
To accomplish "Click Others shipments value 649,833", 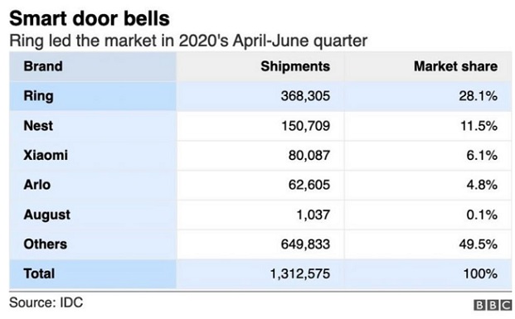I will tap(305, 244).
